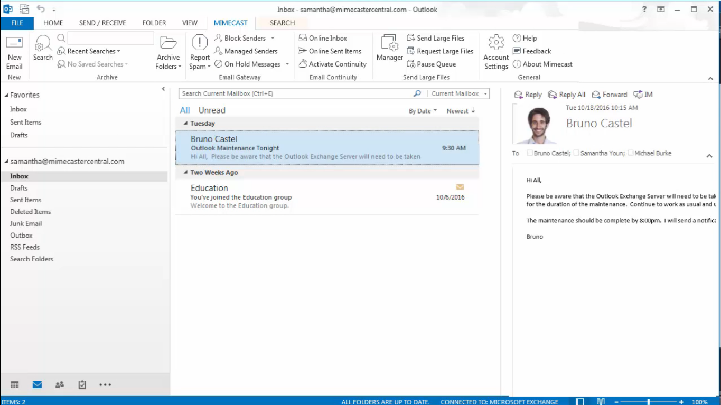Viewport: 721px width, 405px height.
Task: Click the New Email icon
Action: pyautogui.click(x=14, y=43)
